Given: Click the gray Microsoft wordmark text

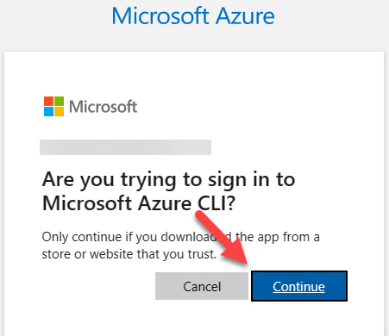Looking at the screenshot, I should coord(104,107).
